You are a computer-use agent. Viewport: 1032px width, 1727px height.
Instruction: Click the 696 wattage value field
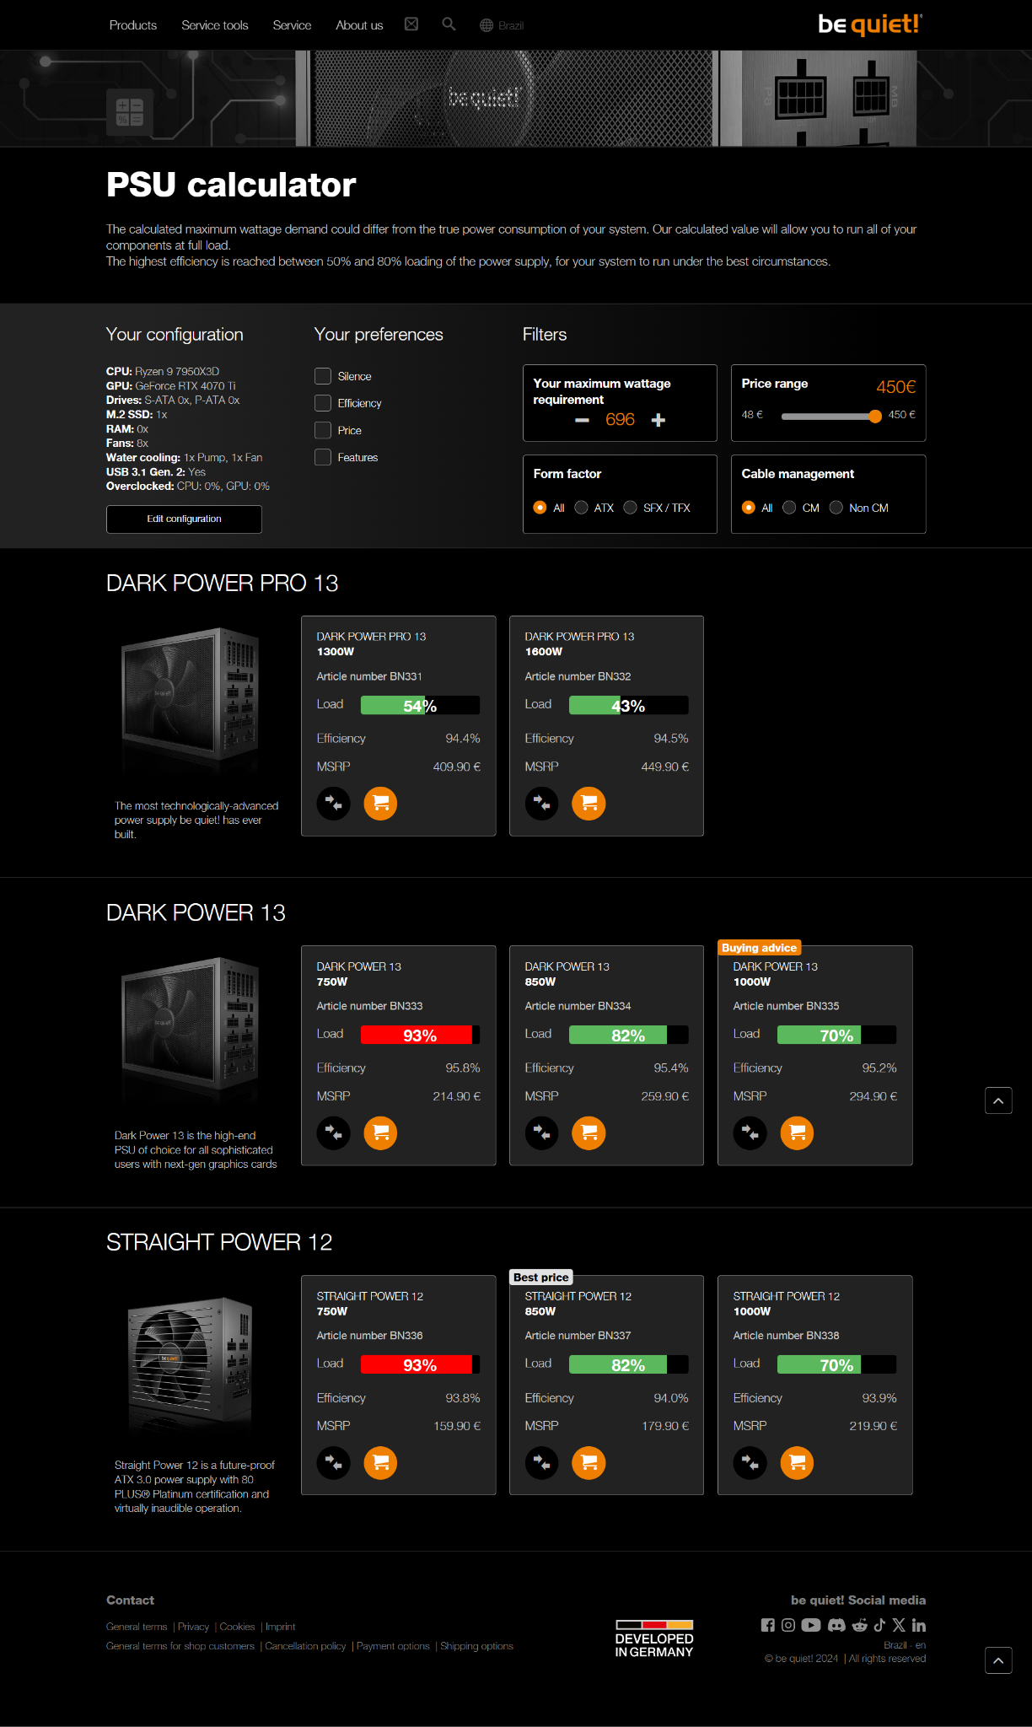coord(620,420)
